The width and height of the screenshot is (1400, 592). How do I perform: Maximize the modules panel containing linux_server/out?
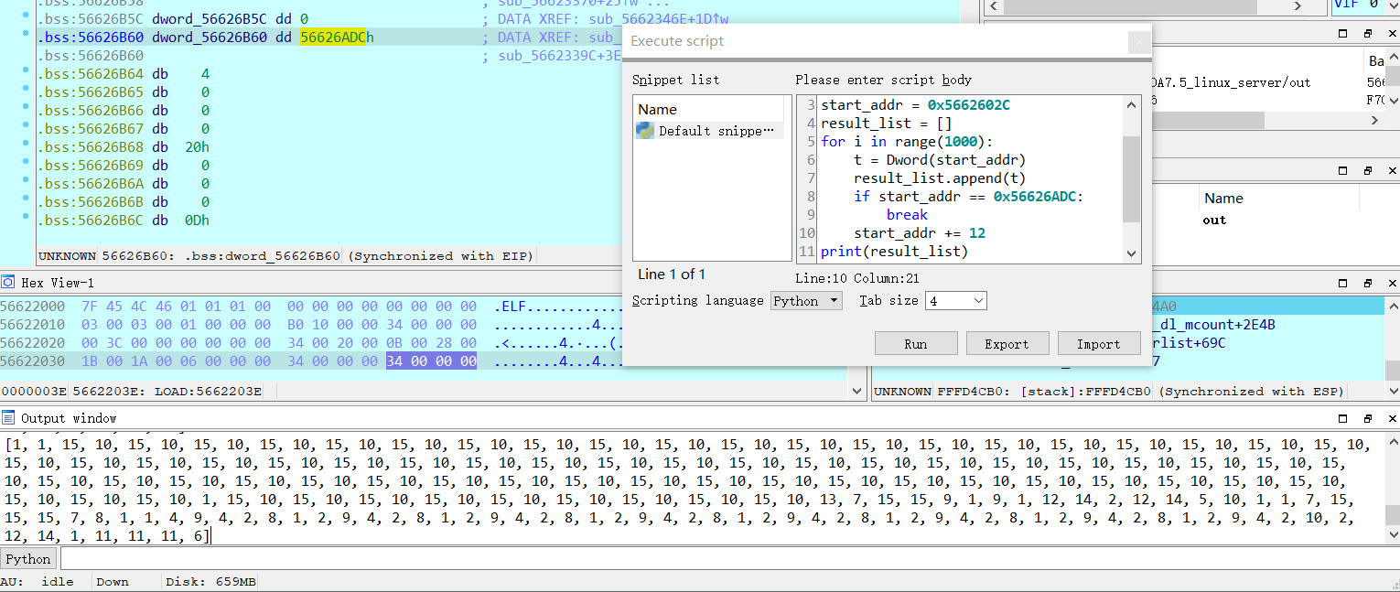pyautogui.click(x=1343, y=34)
